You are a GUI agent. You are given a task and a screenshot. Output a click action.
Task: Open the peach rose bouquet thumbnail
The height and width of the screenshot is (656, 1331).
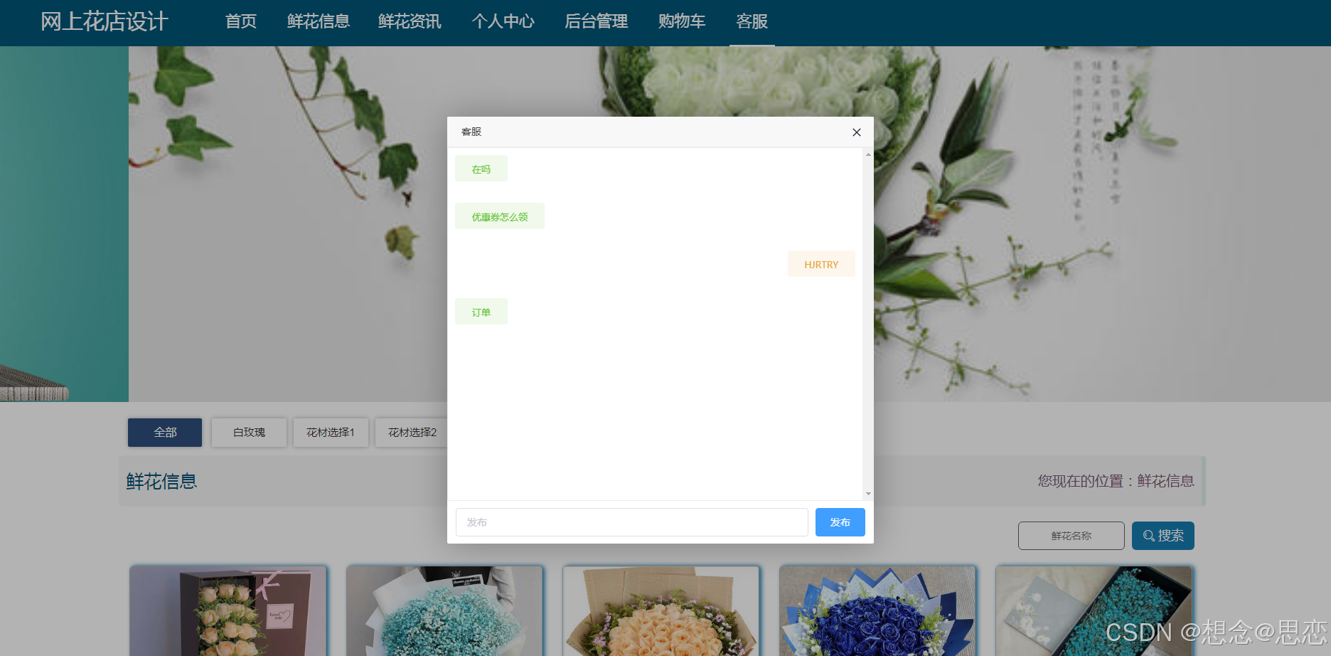pos(661,611)
